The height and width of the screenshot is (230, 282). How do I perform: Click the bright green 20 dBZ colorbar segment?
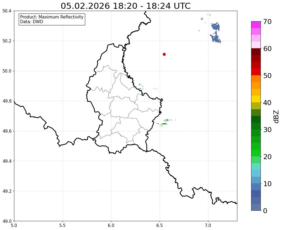256,153
